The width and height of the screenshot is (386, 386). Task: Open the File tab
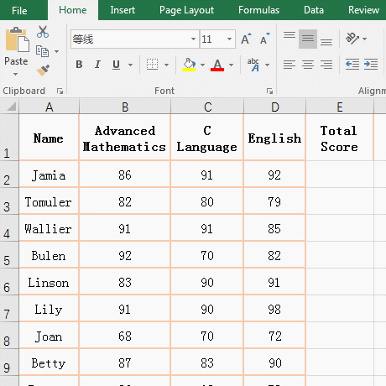(19, 10)
